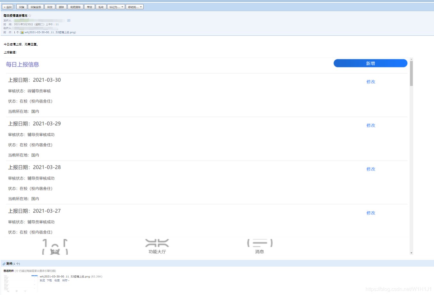
Task: Preview the attachment via 预览
Action: (42, 280)
